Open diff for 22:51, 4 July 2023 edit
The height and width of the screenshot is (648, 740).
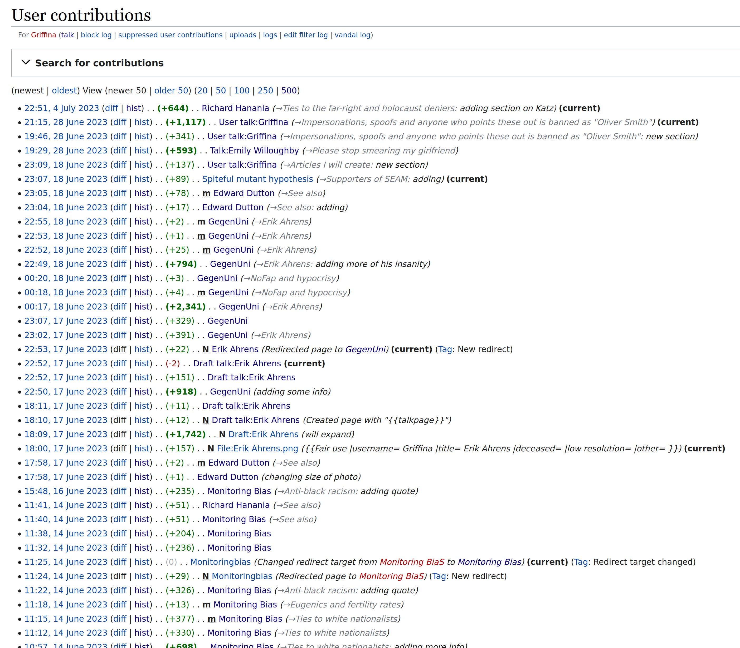point(111,108)
